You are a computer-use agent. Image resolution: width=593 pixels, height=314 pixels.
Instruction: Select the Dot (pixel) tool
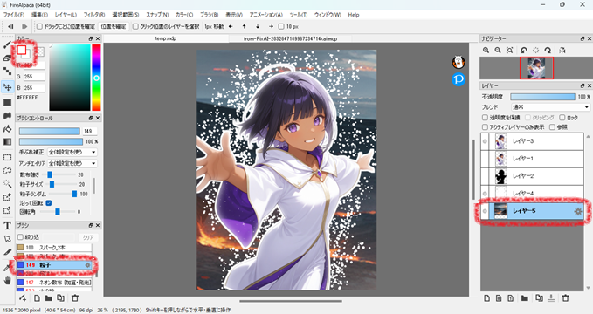(x=7, y=71)
